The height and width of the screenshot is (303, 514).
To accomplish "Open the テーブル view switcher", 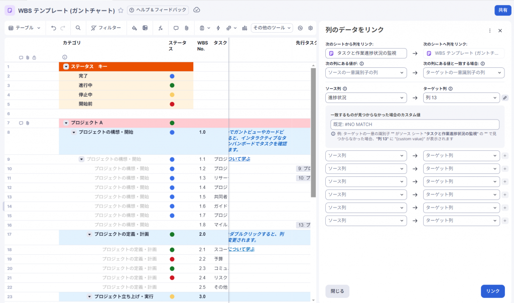I will pyautogui.click(x=25, y=28).
